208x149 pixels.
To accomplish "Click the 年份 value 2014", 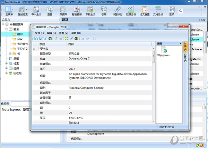I will tap(72, 69).
